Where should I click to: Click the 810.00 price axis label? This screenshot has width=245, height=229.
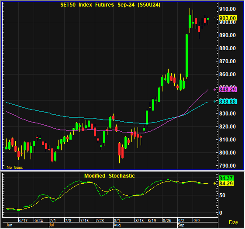click(x=228, y=140)
